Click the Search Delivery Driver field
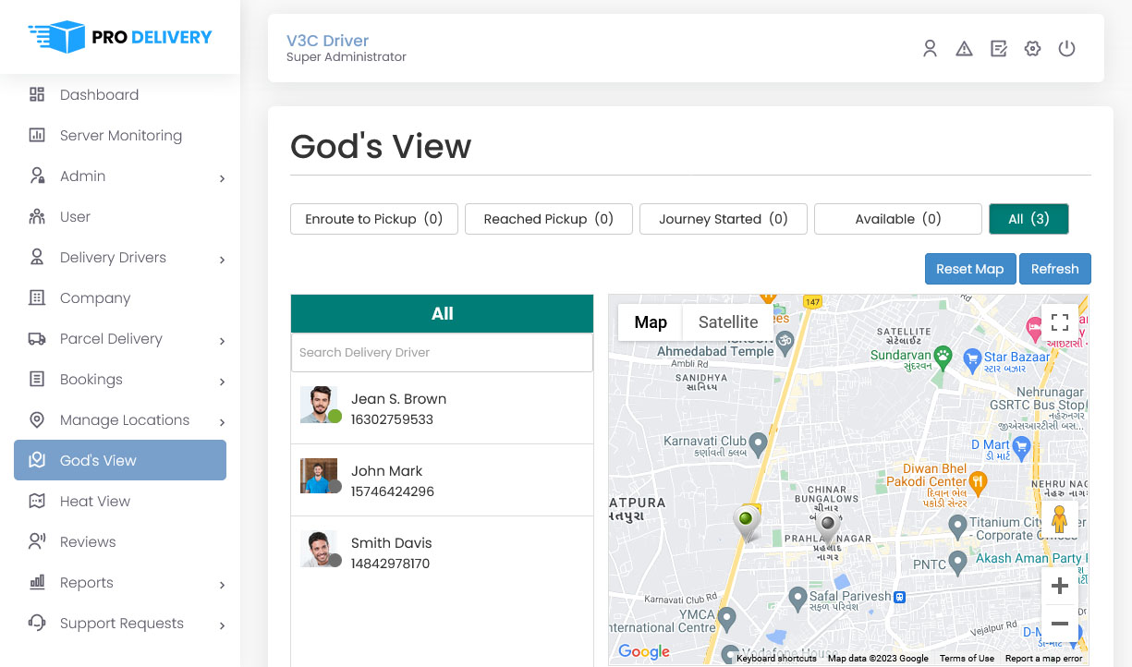The width and height of the screenshot is (1132, 667). (442, 353)
